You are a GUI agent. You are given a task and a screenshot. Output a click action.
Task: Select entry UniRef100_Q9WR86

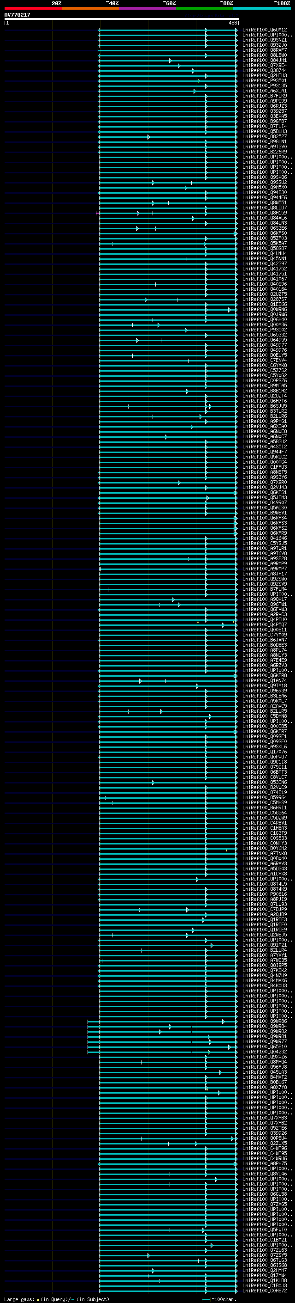click(265, 1021)
